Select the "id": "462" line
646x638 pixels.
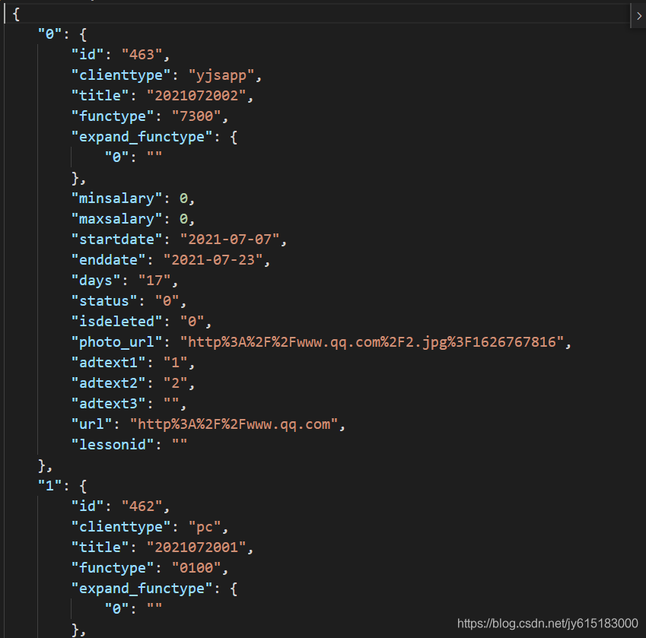click(x=120, y=506)
